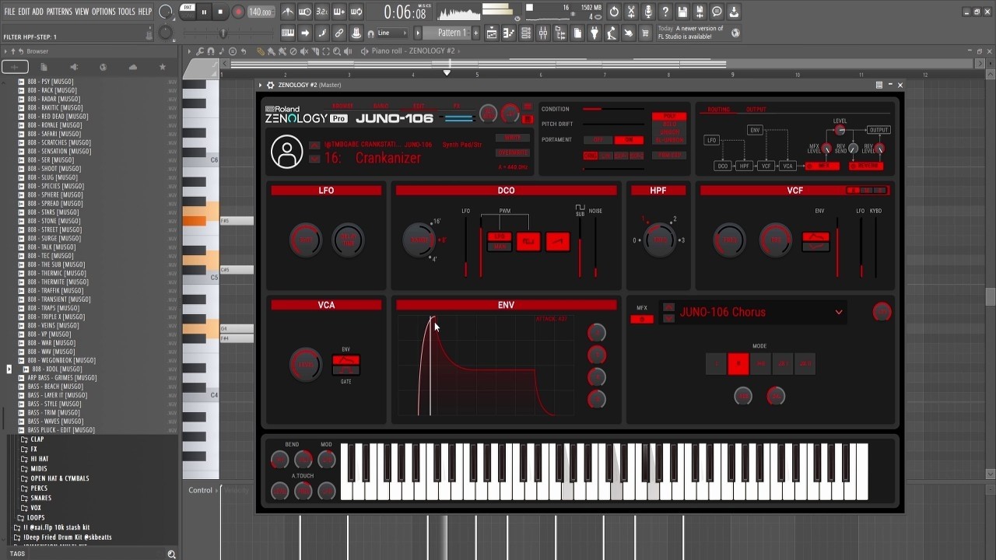Click the REVERB block in routing diagram
This screenshot has width=996, height=560.
click(866, 166)
